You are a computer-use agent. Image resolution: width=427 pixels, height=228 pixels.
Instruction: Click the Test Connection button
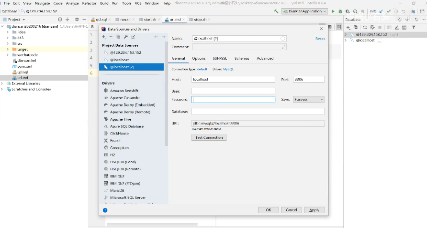209,138
